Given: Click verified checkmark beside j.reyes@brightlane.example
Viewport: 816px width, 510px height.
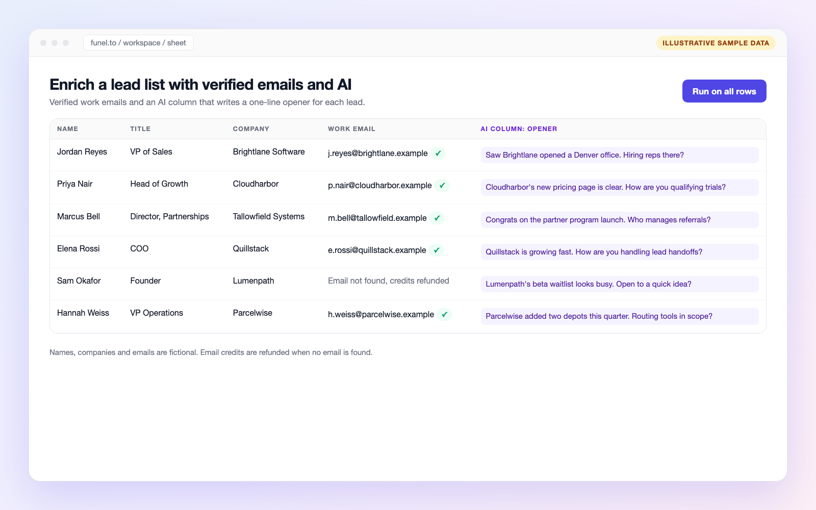Looking at the screenshot, I should pyautogui.click(x=438, y=153).
